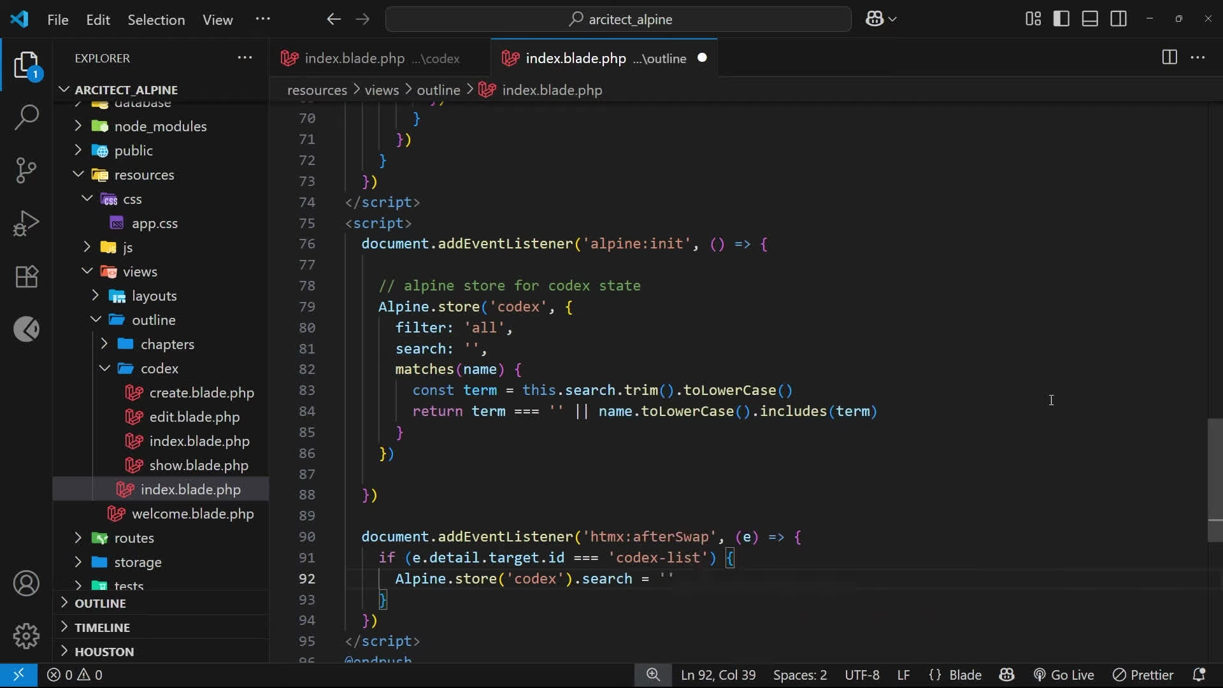Click the editor vertical scrollbar thumb
The height and width of the screenshot is (688, 1223).
1215,480
